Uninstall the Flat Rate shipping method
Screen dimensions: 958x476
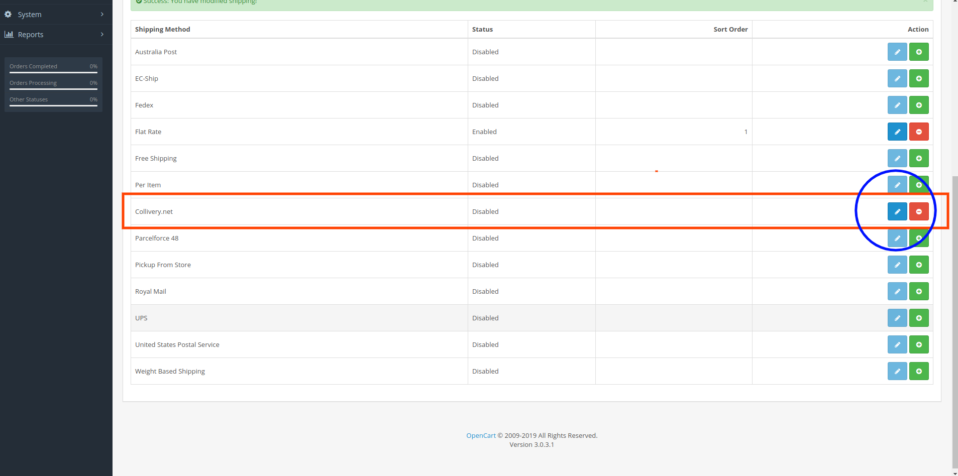pos(918,132)
